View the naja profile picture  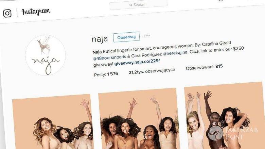(x=46, y=55)
